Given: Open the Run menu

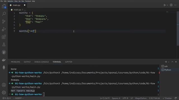Looking at the screenshot, I should pos(23,1).
